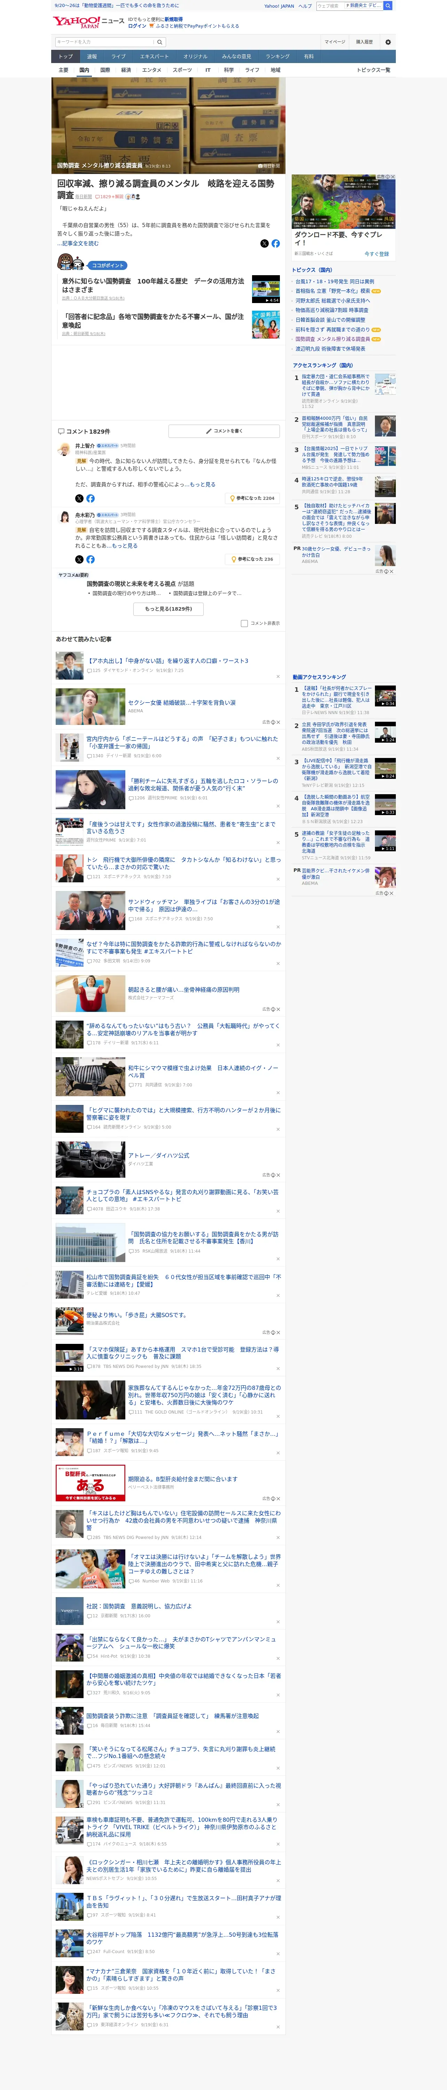Open the ランキング navigation tab
The height and width of the screenshot is (2090, 447).
pos(277,57)
